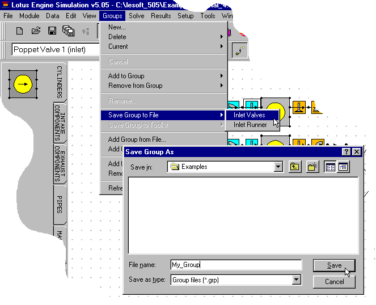Click New... in Groups menu
The width and height of the screenshot is (376, 305).
[x=164, y=27]
